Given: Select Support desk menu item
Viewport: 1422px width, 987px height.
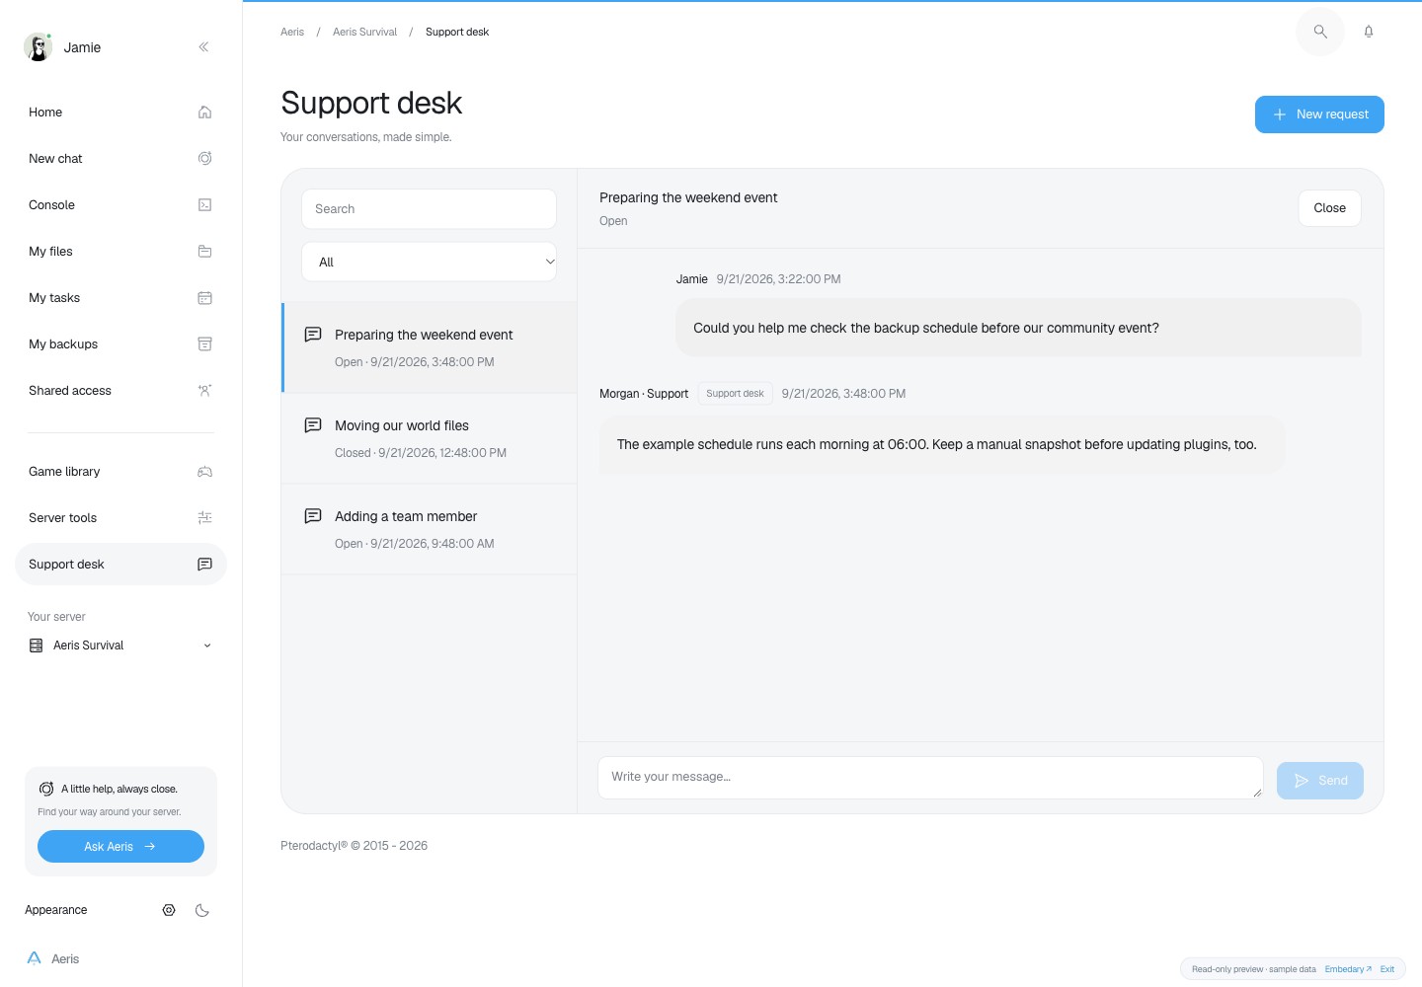Looking at the screenshot, I should point(120,564).
